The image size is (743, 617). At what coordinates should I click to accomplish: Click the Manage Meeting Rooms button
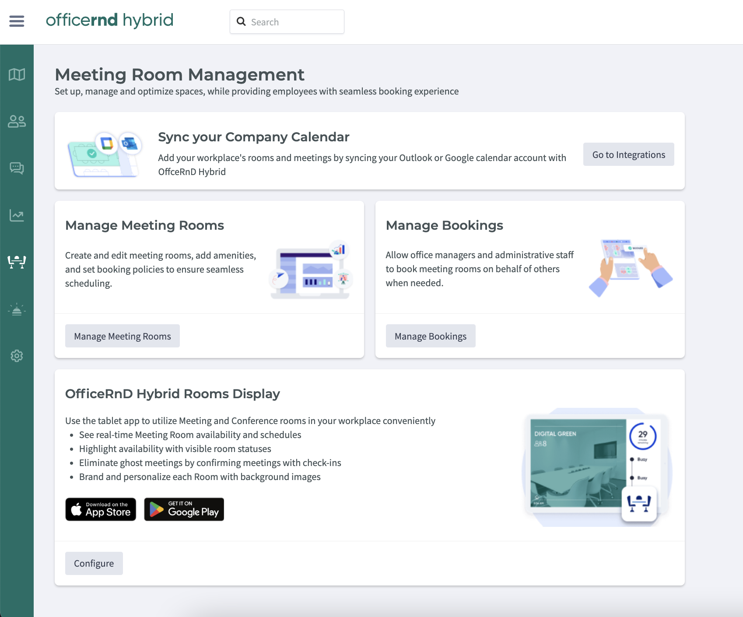pyautogui.click(x=123, y=336)
